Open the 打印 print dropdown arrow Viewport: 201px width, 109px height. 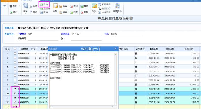pos(20,6)
